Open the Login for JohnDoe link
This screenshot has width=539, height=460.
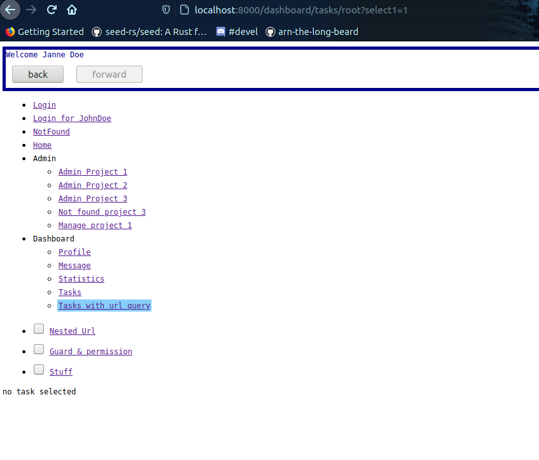(72, 119)
